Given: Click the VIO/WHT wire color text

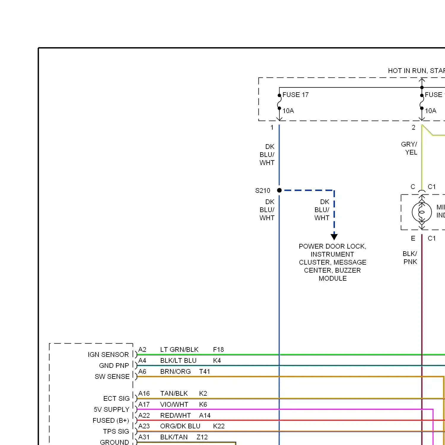Looking at the screenshot, I should coord(174,404).
